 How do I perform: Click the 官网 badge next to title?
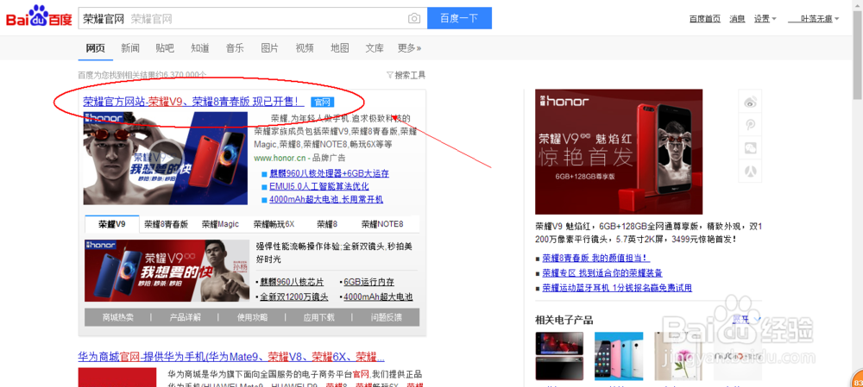point(323,102)
